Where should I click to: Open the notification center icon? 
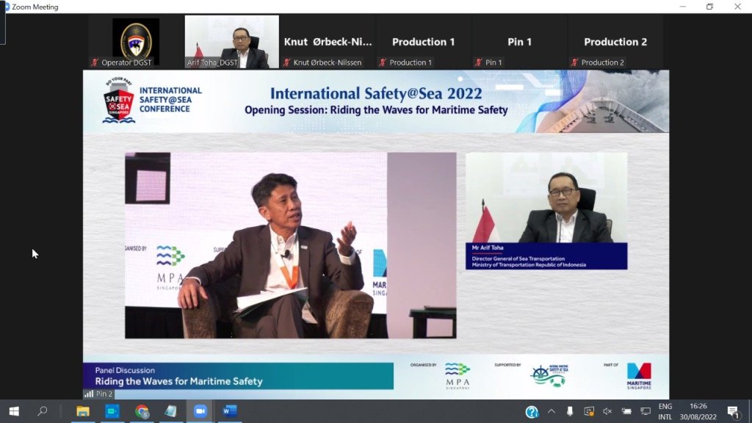click(732, 411)
